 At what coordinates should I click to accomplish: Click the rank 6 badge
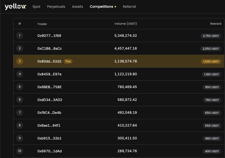point(20,100)
